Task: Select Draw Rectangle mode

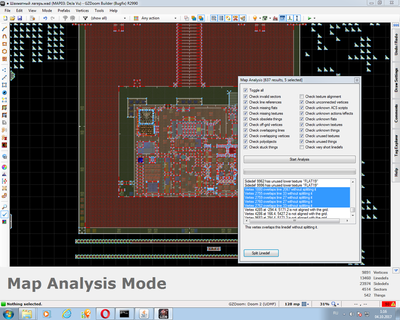Action: pos(4,44)
